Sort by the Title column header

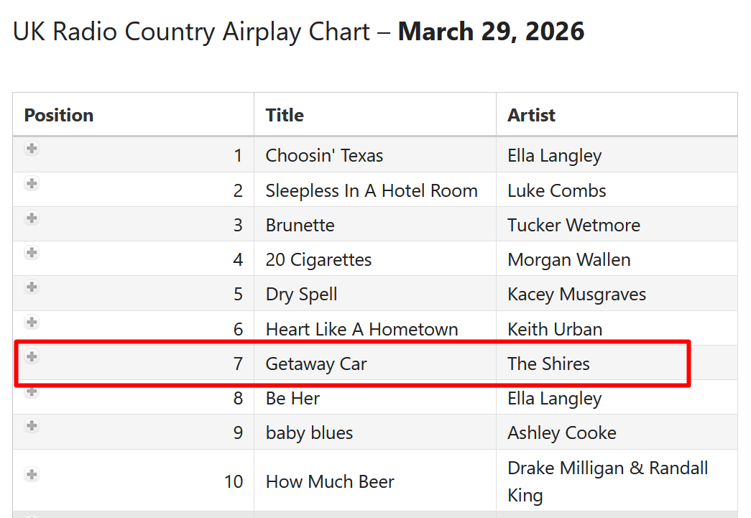point(284,115)
